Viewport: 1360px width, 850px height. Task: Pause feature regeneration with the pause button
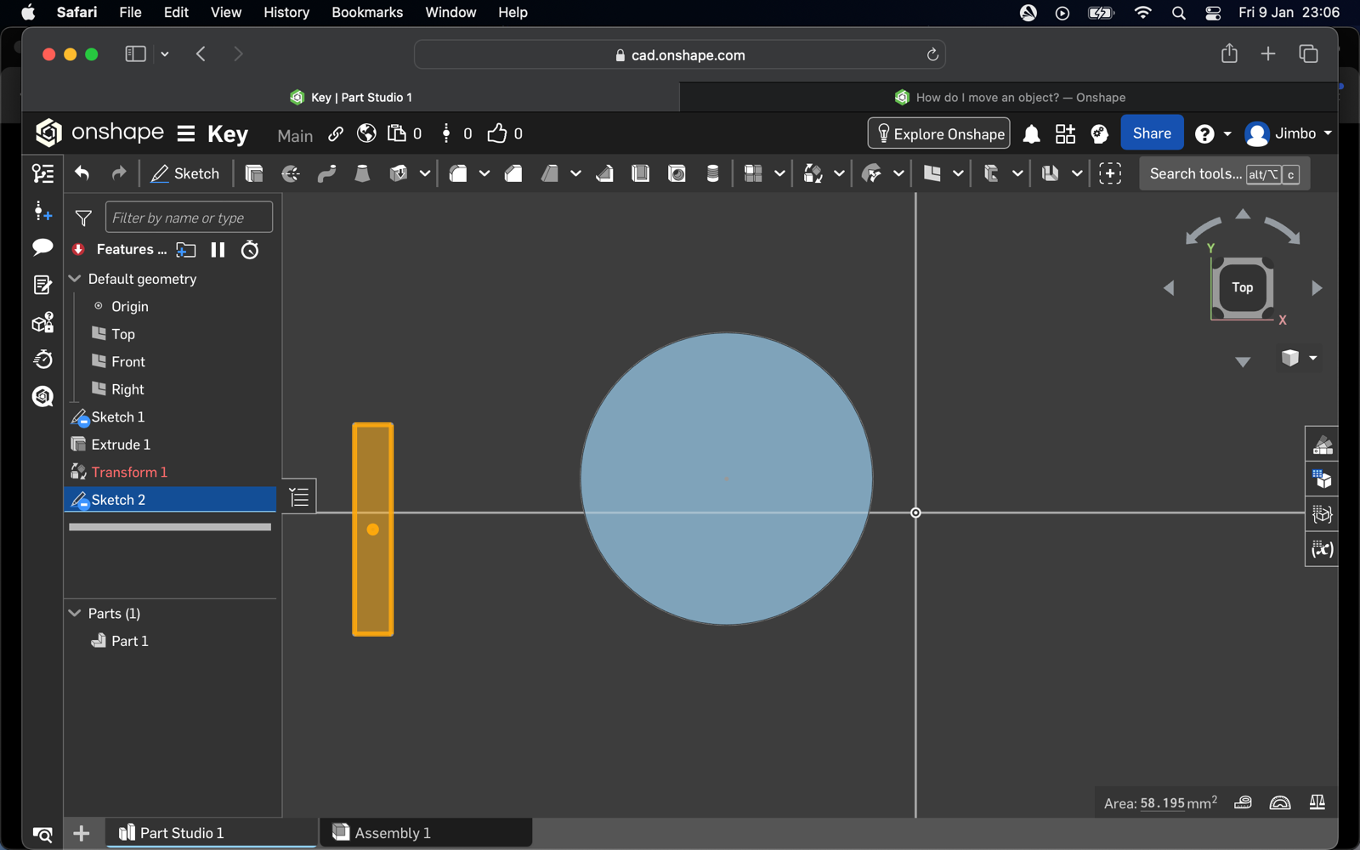(x=218, y=250)
